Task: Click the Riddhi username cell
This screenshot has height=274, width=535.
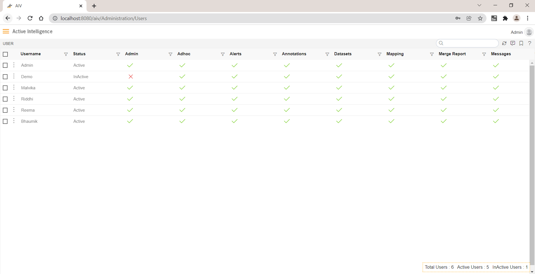Action: coord(27,99)
